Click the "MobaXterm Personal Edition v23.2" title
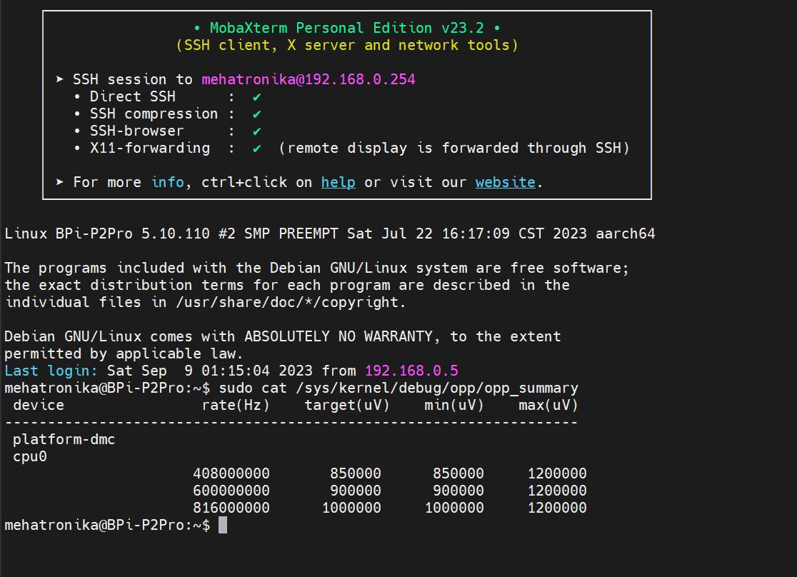797x577 pixels. tap(347, 28)
